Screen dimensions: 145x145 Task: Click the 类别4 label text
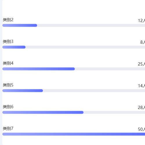coord(8,63)
